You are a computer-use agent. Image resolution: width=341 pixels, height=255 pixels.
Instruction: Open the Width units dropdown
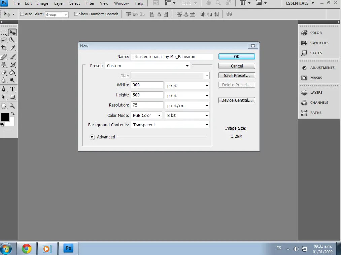point(187,85)
